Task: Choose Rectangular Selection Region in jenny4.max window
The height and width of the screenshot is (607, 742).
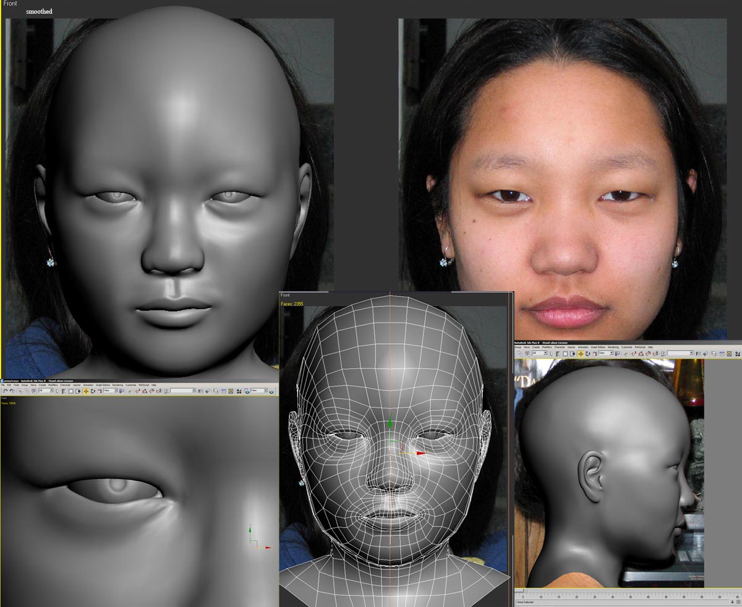Action: pos(70,391)
